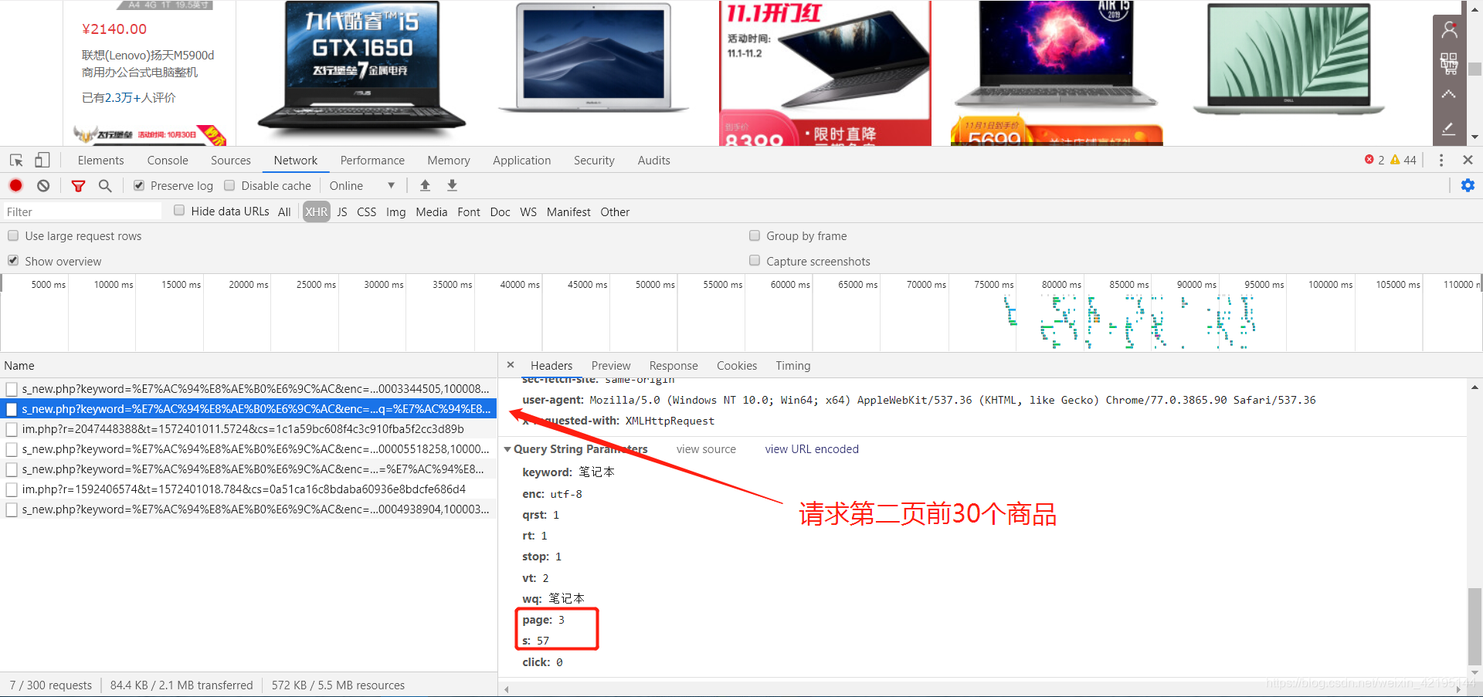The height and width of the screenshot is (697, 1483).
Task: Click the details pane vertical scrollbar thumb
Action: pos(1475,625)
